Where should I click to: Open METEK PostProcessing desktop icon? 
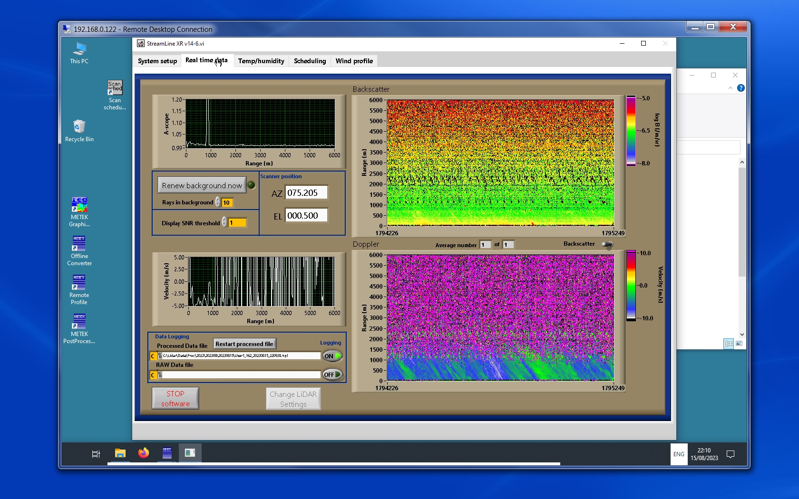pyautogui.click(x=79, y=322)
